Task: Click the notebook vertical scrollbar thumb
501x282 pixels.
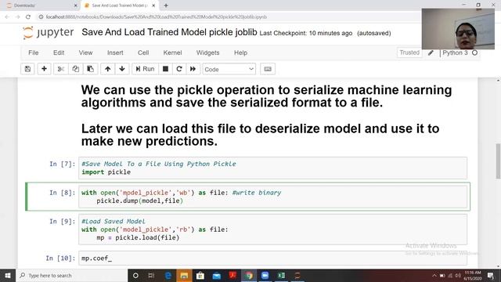Action: click(498, 161)
